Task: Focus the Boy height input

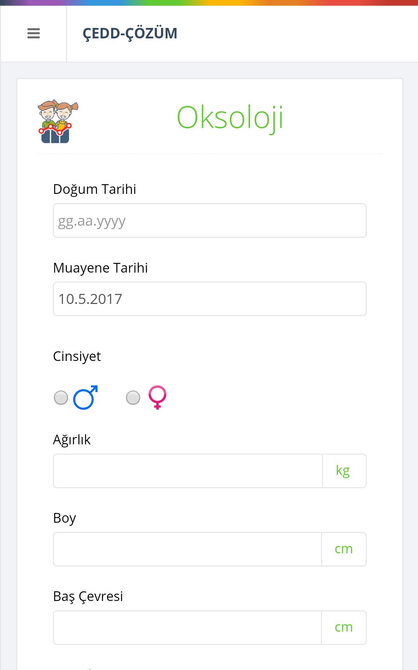Action: coord(187,549)
